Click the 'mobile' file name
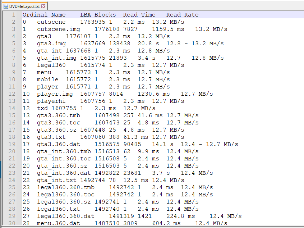Screen dimensions: 304x228 (48, 79)
